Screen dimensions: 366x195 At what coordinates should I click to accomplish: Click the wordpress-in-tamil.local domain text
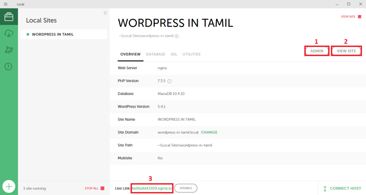178,132
